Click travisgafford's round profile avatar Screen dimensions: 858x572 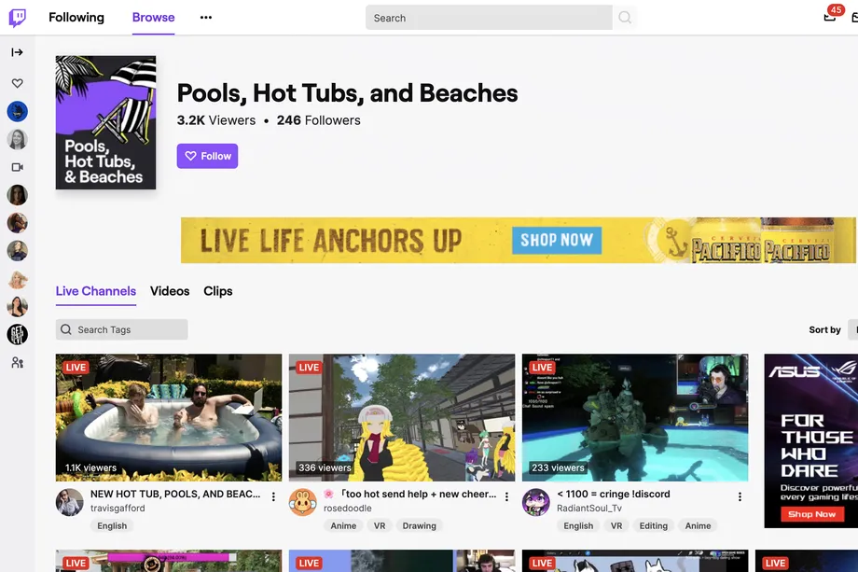[70, 502]
